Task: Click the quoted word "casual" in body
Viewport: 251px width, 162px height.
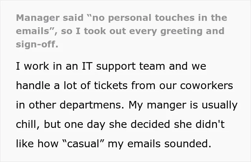Action: tap(83, 143)
